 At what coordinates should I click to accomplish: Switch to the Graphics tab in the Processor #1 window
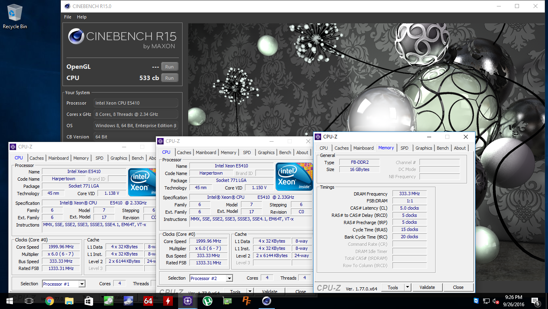119,158
